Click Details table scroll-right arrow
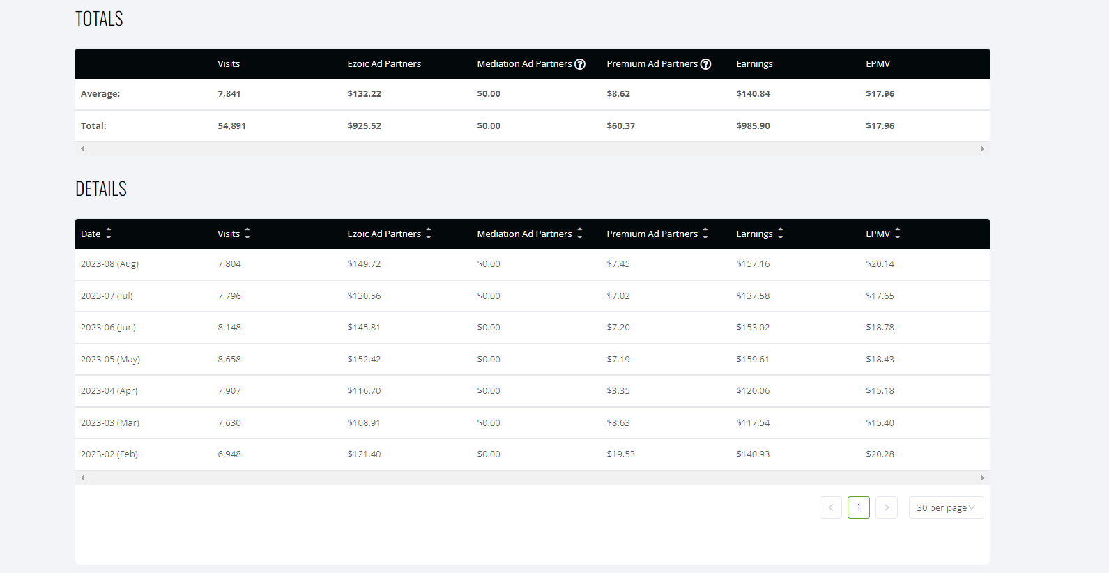Viewport: 1109px width, 573px height. pyautogui.click(x=982, y=477)
